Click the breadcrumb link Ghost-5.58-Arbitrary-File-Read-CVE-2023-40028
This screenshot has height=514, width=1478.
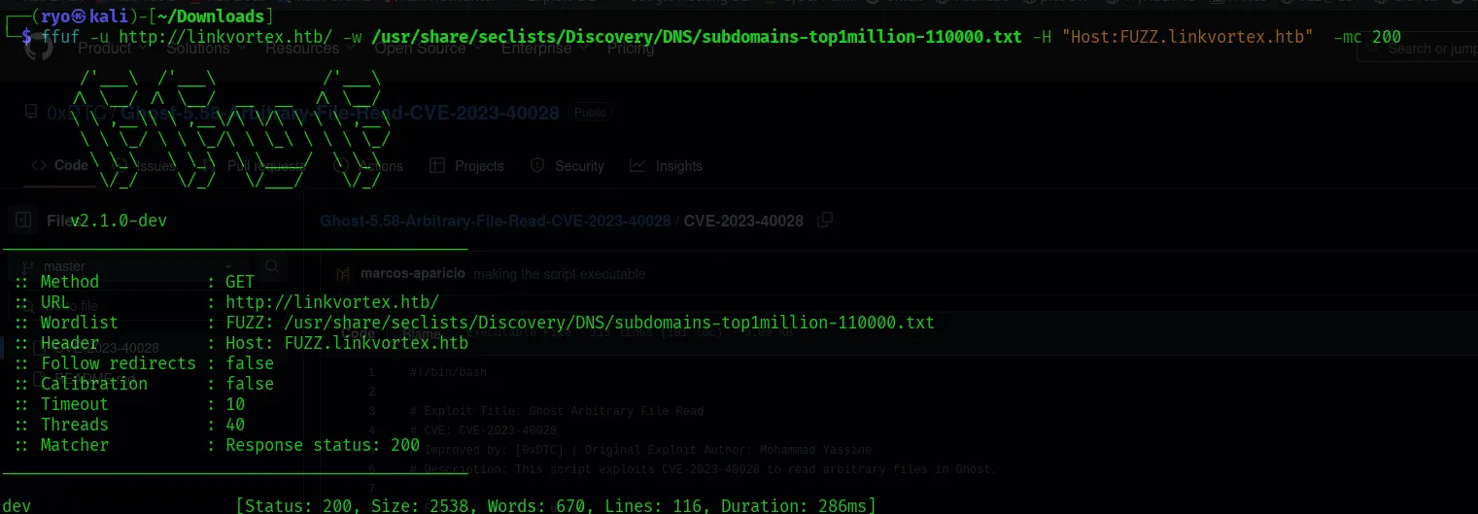click(x=496, y=221)
